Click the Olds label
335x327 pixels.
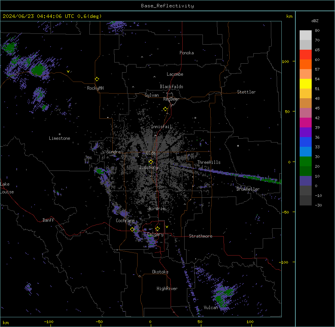(x=151, y=153)
